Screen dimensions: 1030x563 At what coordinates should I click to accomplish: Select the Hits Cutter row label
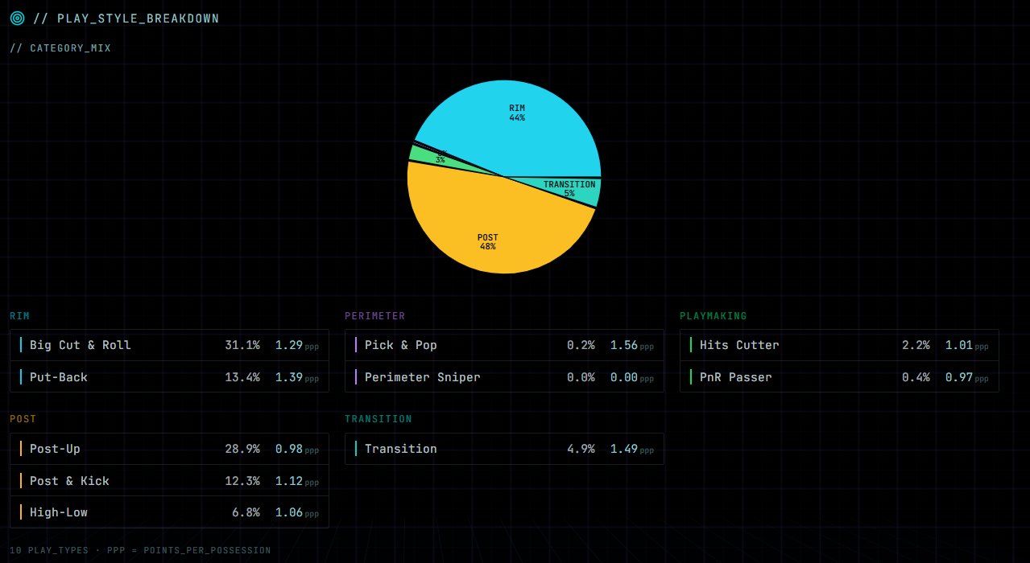pos(739,345)
